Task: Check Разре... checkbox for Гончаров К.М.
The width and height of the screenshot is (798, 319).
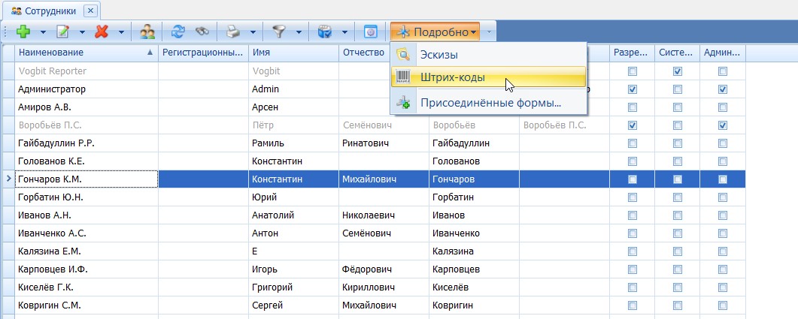Action: (x=632, y=179)
